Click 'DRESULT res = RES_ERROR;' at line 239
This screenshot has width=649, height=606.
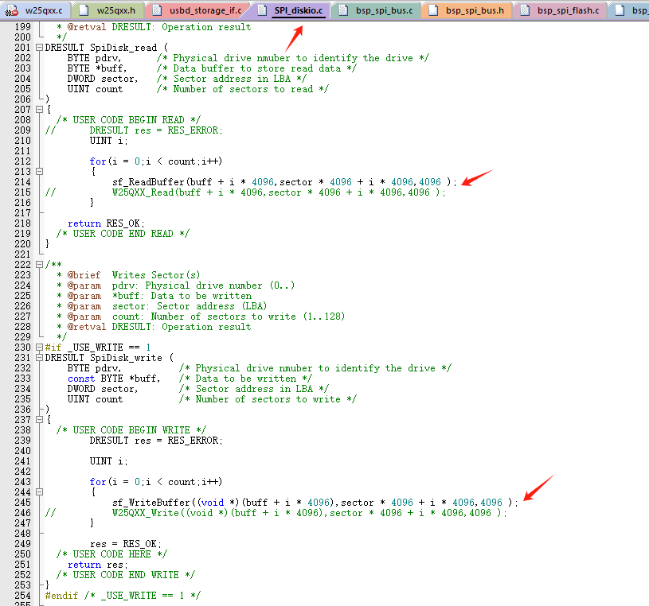[x=156, y=441]
